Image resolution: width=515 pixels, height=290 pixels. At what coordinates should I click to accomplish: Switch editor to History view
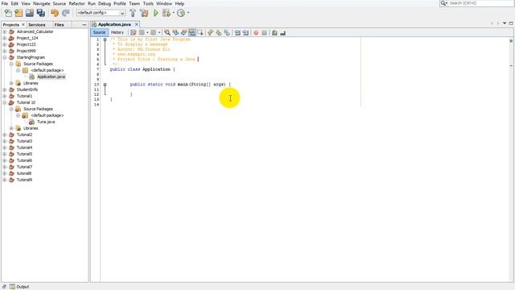[117, 32]
